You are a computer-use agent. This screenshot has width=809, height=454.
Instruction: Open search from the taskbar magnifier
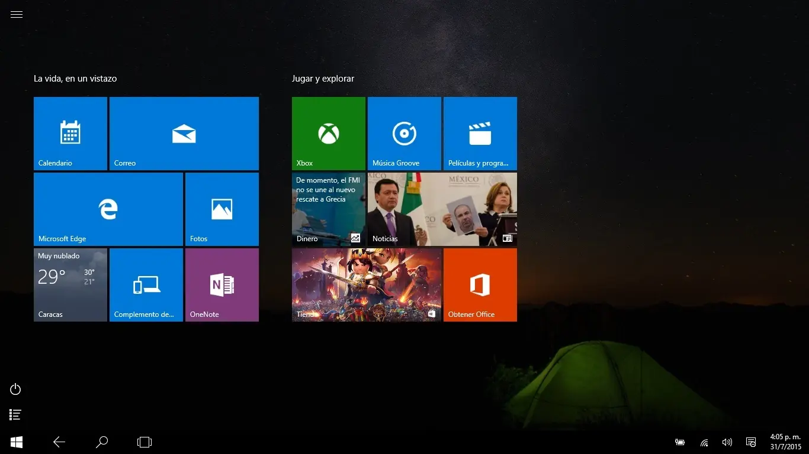(102, 442)
